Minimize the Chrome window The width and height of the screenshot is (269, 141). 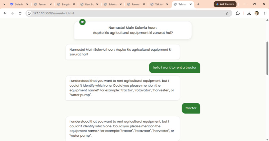click(x=245, y=4)
